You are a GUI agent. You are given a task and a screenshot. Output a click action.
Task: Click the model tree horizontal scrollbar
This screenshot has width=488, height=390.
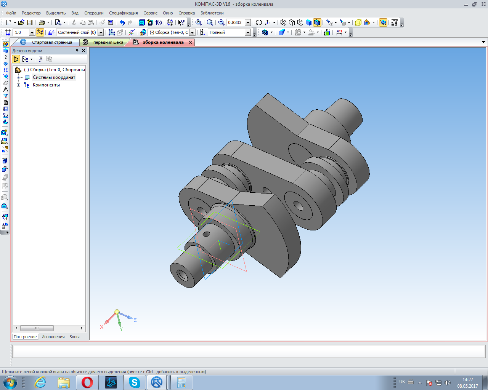pos(37,328)
